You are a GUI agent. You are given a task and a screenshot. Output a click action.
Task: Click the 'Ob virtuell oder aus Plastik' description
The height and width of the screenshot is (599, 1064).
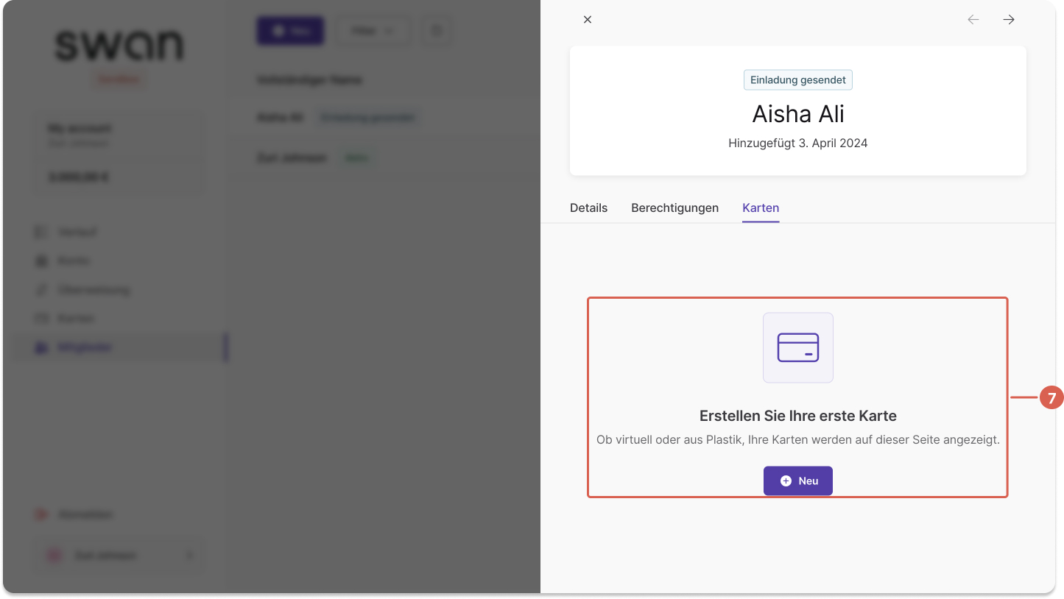[x=798, y=440]
